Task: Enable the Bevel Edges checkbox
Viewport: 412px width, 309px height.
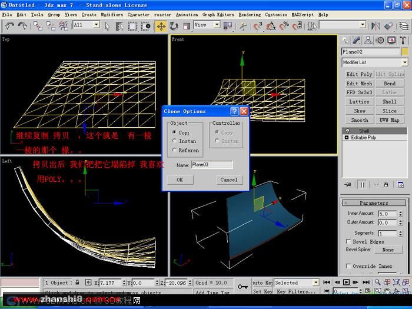Action: pyautogui.click(x=348, y=241)
